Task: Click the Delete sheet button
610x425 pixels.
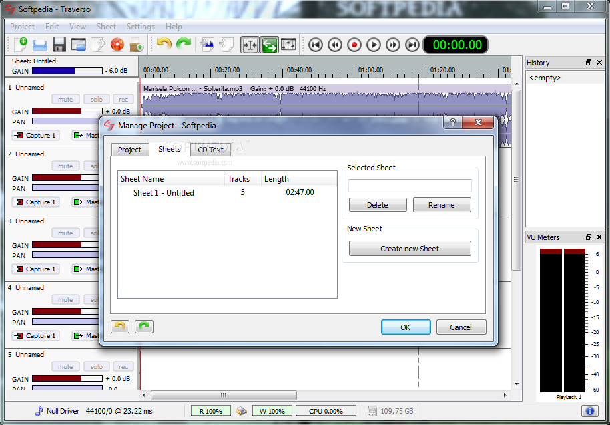Action: [x=378, y=205]
